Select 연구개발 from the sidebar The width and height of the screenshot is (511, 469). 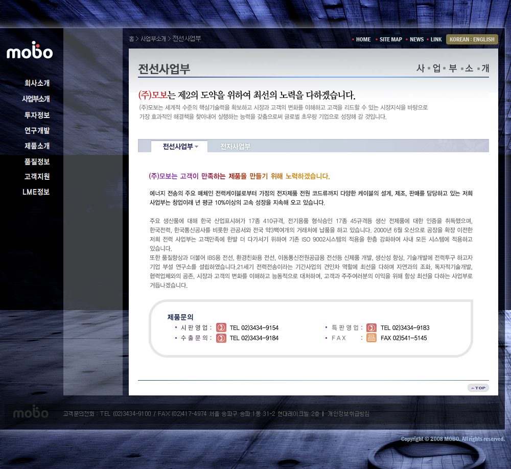click(37, 130)
